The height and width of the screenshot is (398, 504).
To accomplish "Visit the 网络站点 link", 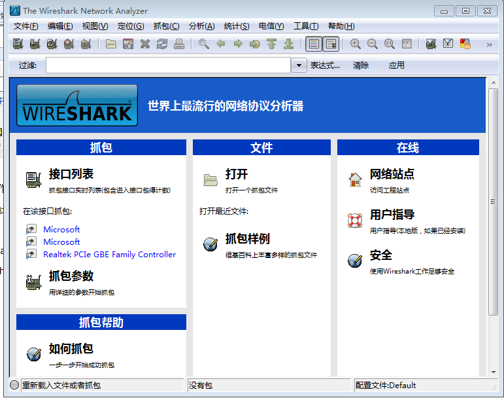I will (392, 174).
